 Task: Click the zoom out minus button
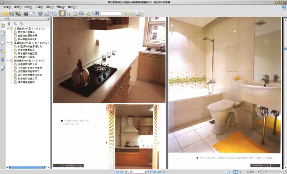tap(262, 172)
